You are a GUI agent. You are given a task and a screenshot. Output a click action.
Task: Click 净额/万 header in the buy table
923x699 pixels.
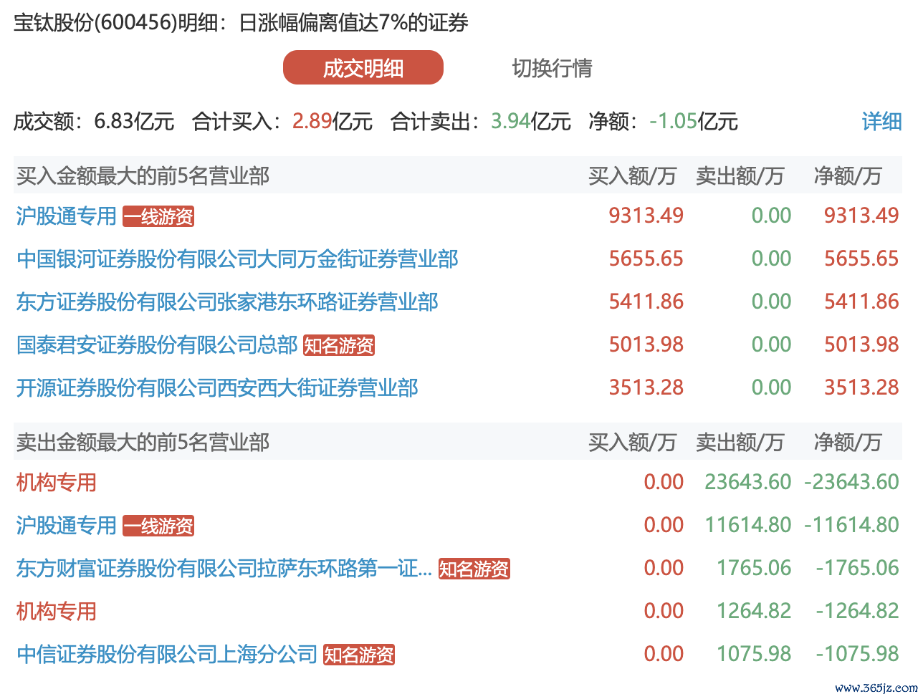[x=848, y=176]
